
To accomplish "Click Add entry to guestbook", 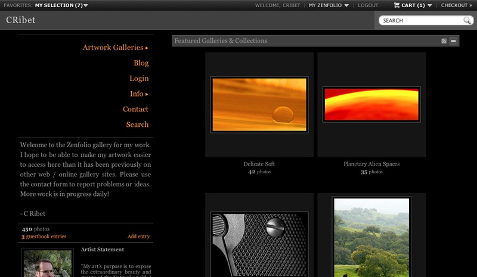I will [x=138, y=236].
